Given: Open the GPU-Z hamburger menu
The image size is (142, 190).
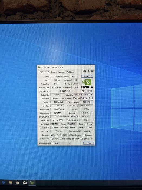Looking at the screenshot, I should [93, 71].
